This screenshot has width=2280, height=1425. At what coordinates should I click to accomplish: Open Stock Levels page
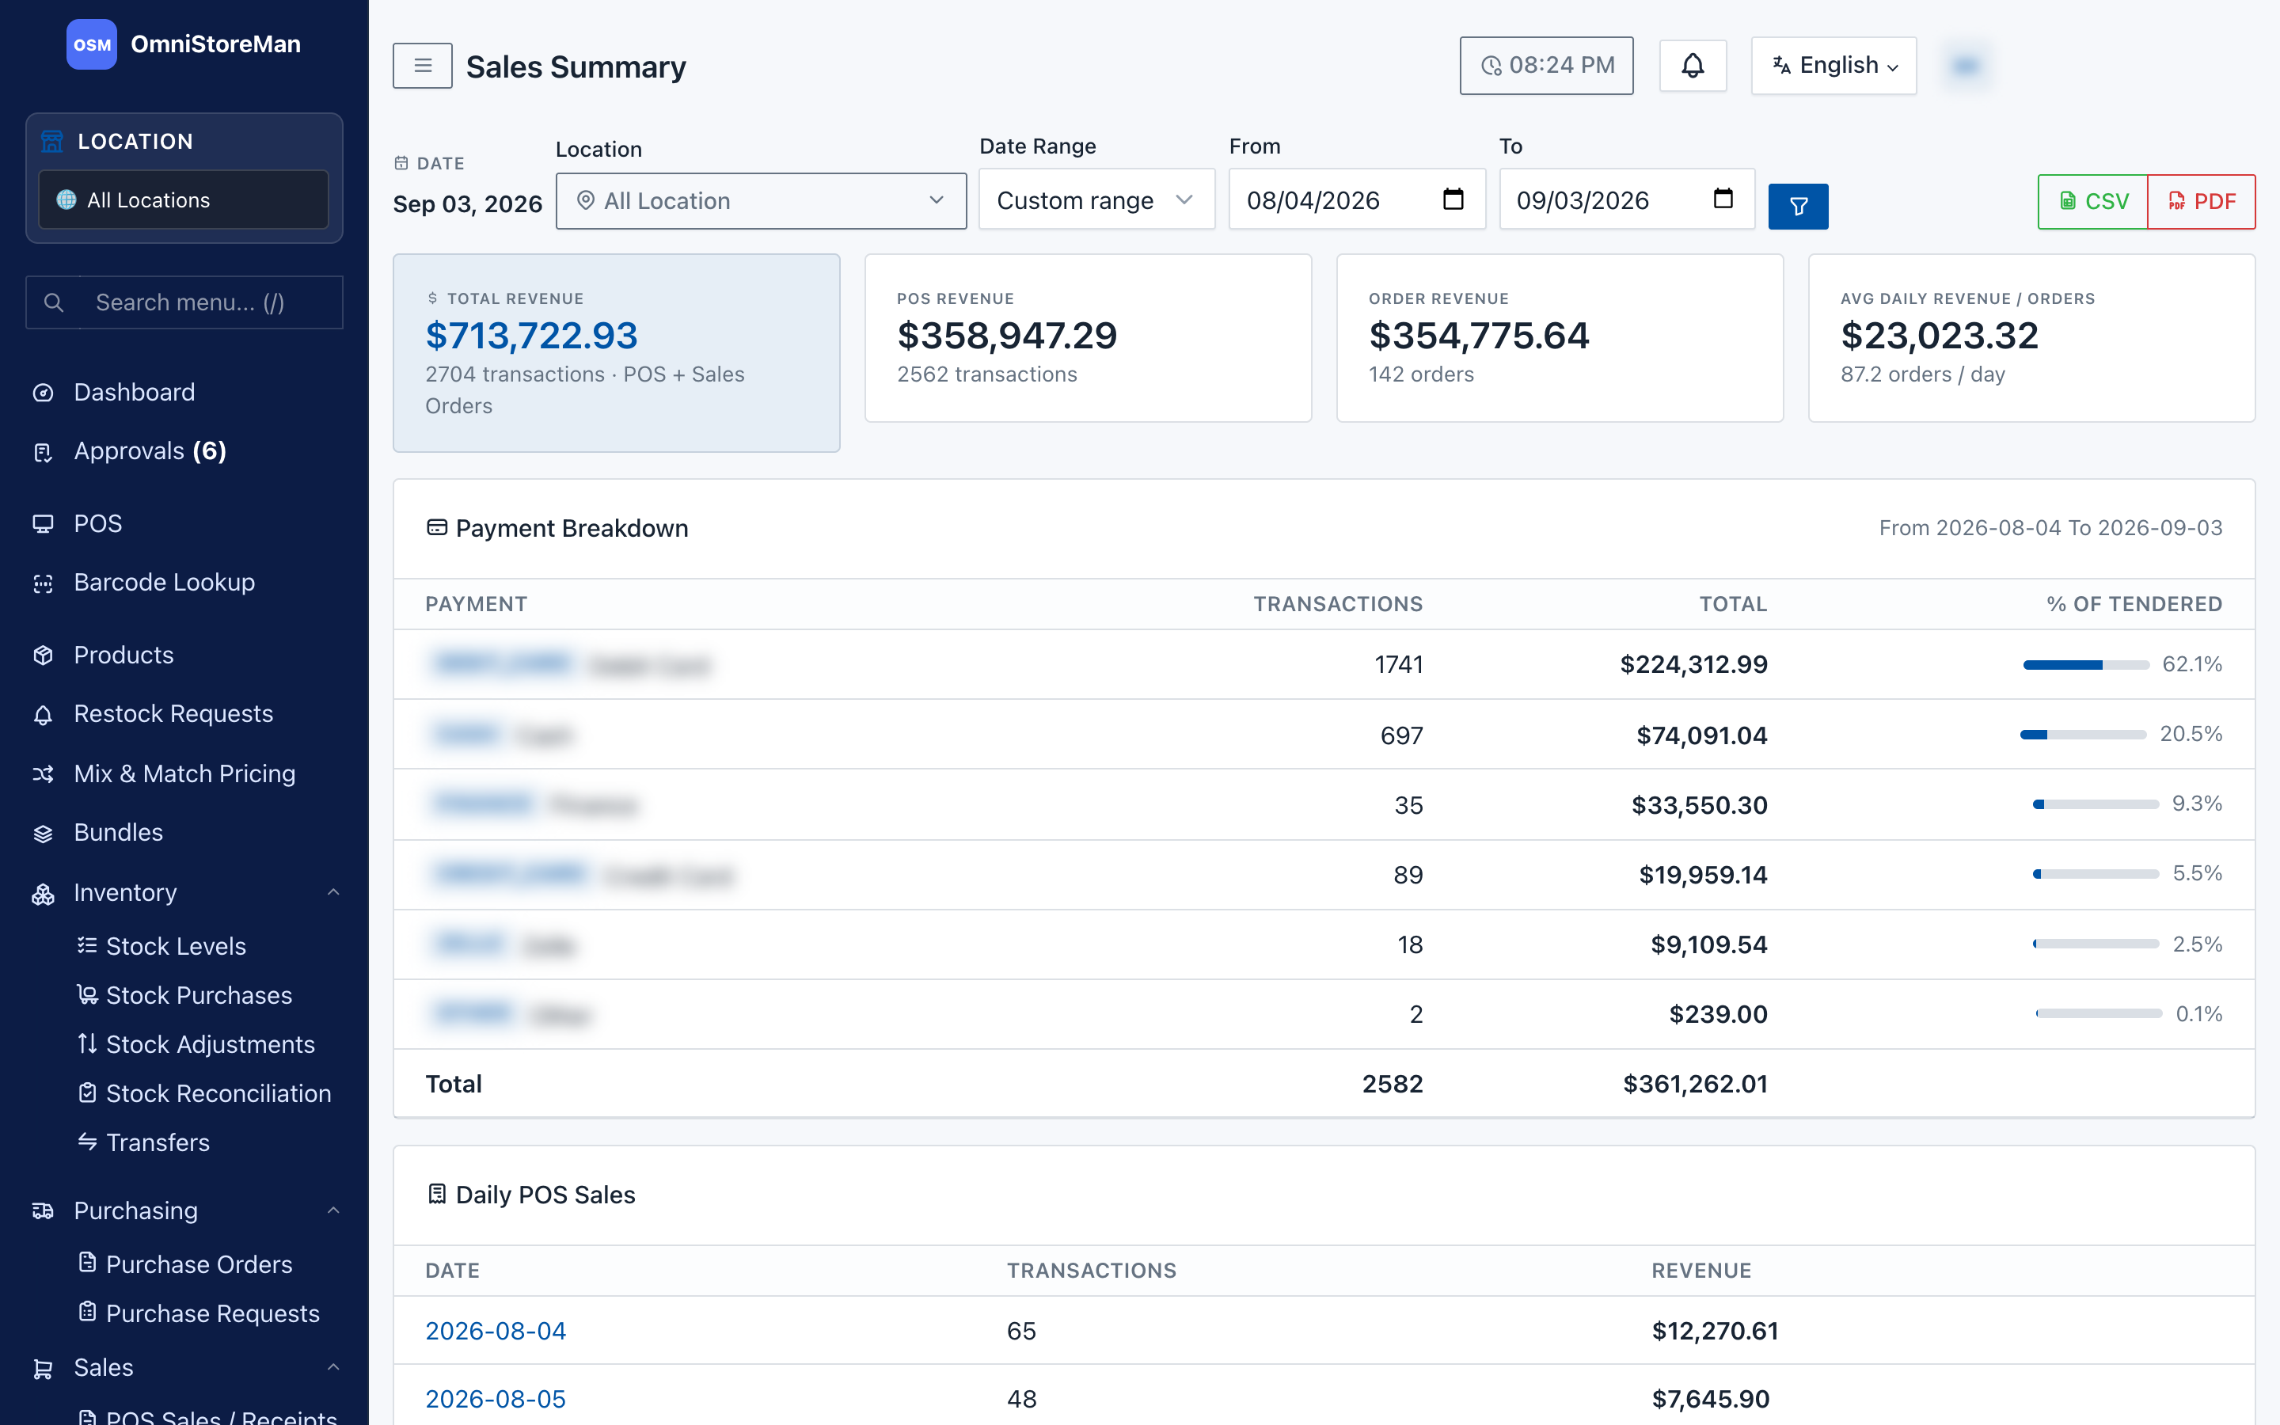(175, 946)
